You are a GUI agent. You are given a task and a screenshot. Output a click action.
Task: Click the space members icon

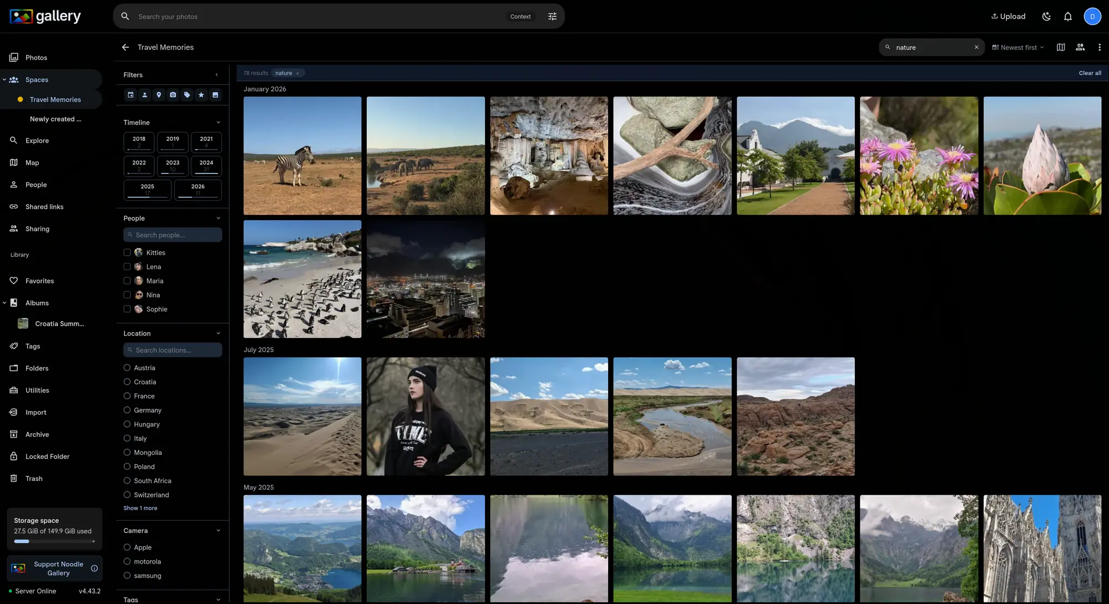tap(1080, 47)
